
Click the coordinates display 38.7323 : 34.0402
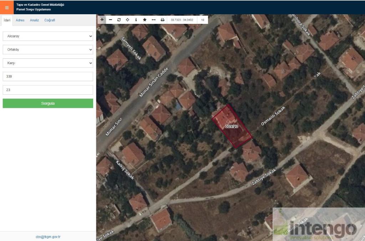point(182,20)
